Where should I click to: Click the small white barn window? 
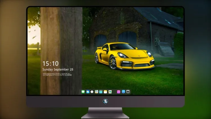point(157,42)
